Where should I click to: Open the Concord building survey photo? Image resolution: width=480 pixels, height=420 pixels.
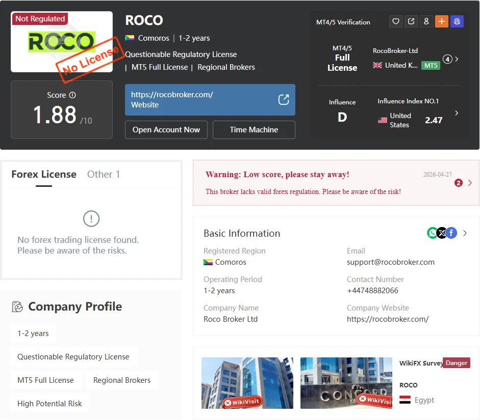(346, 383)
